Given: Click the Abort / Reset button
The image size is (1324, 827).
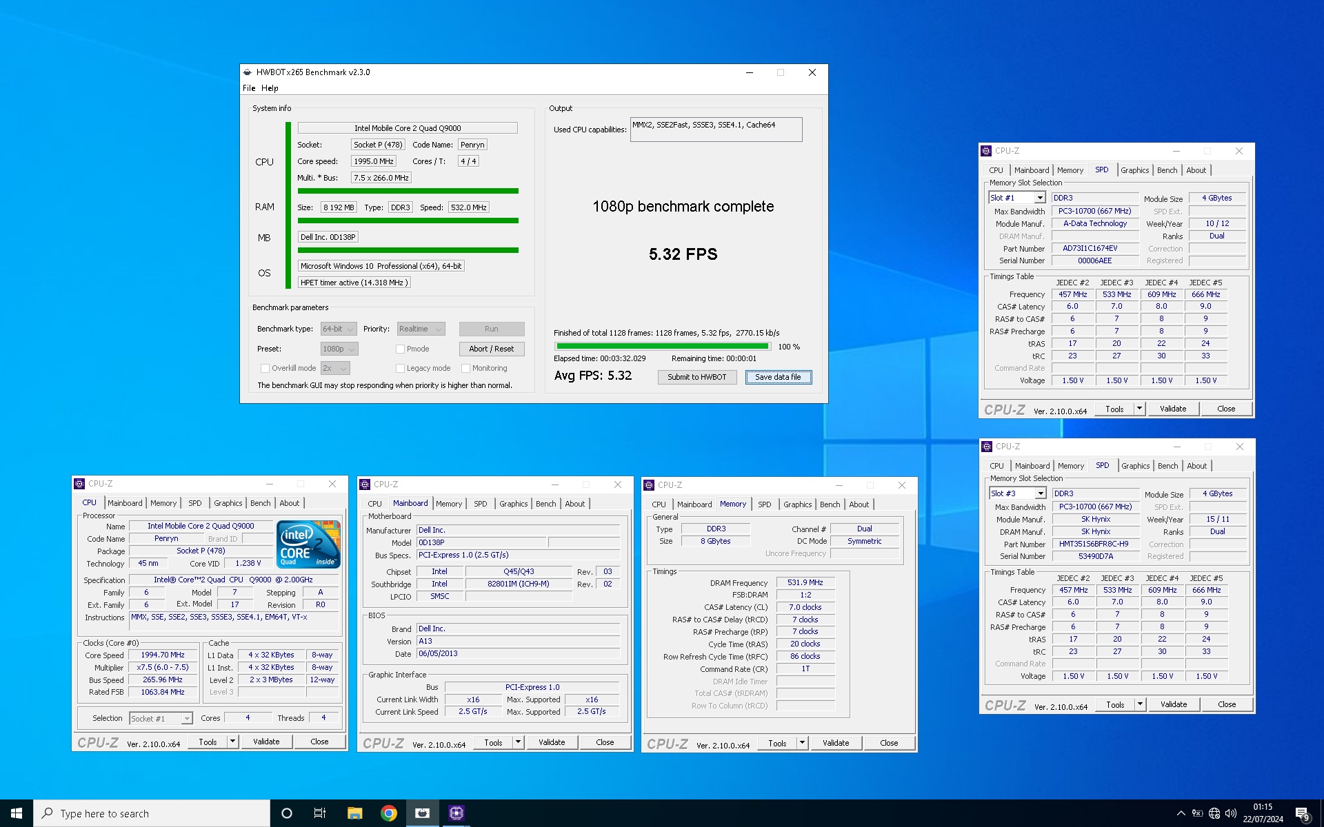Looking at the screenshot, I should point(491,349).
